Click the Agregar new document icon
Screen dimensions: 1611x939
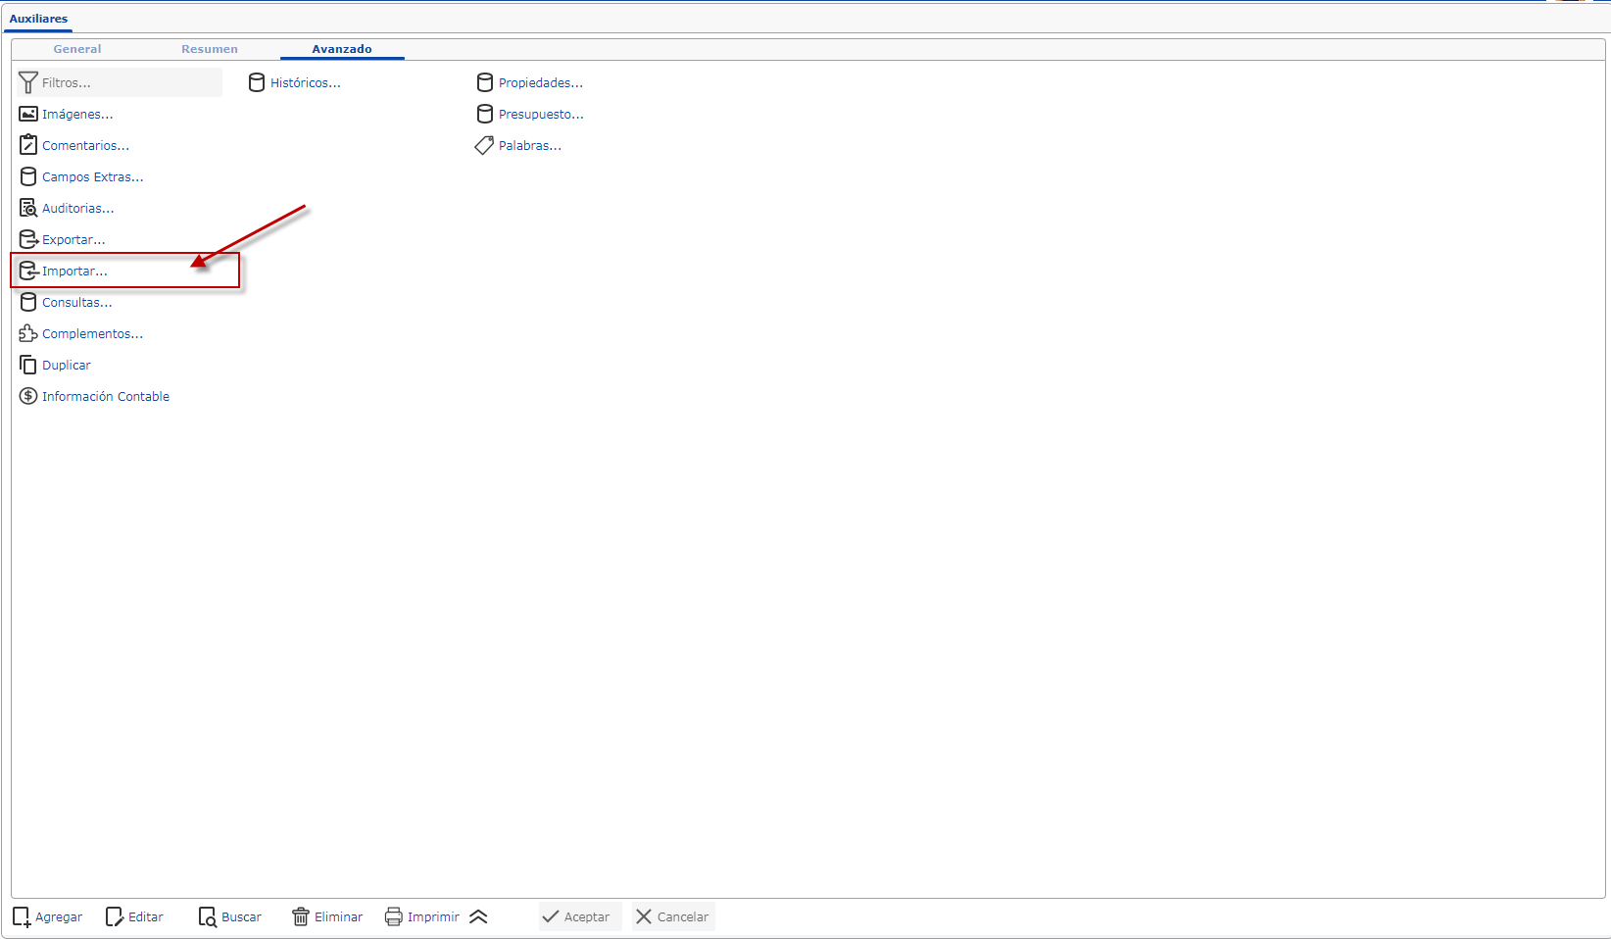[x=22, y=916]
